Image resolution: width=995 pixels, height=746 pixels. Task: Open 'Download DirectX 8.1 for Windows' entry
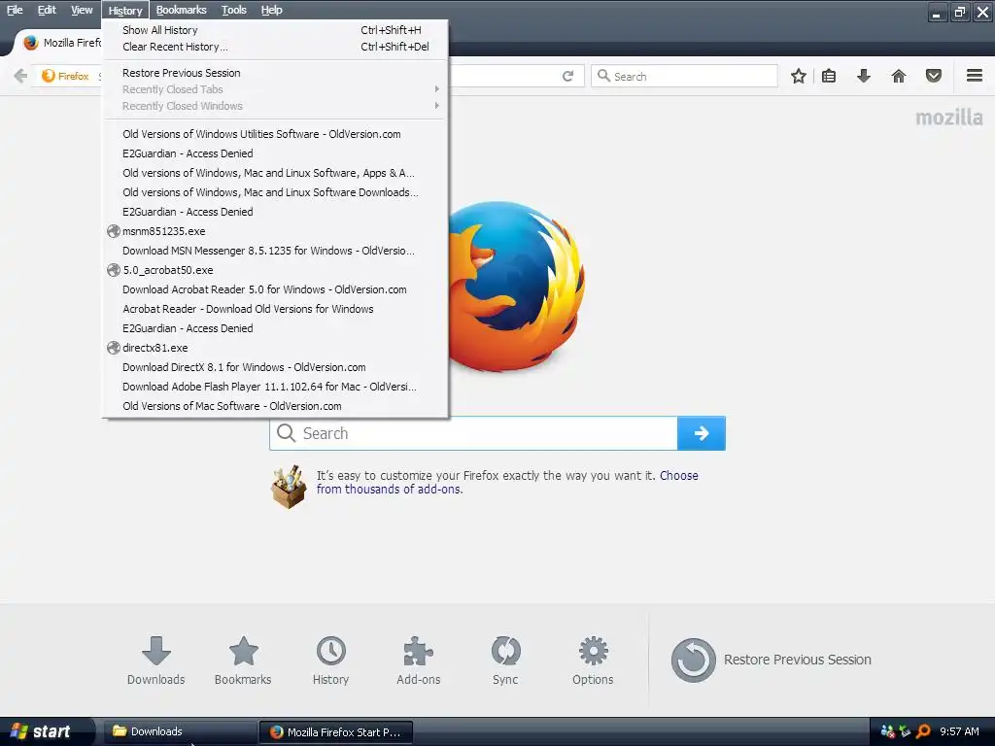coord(275,367)
